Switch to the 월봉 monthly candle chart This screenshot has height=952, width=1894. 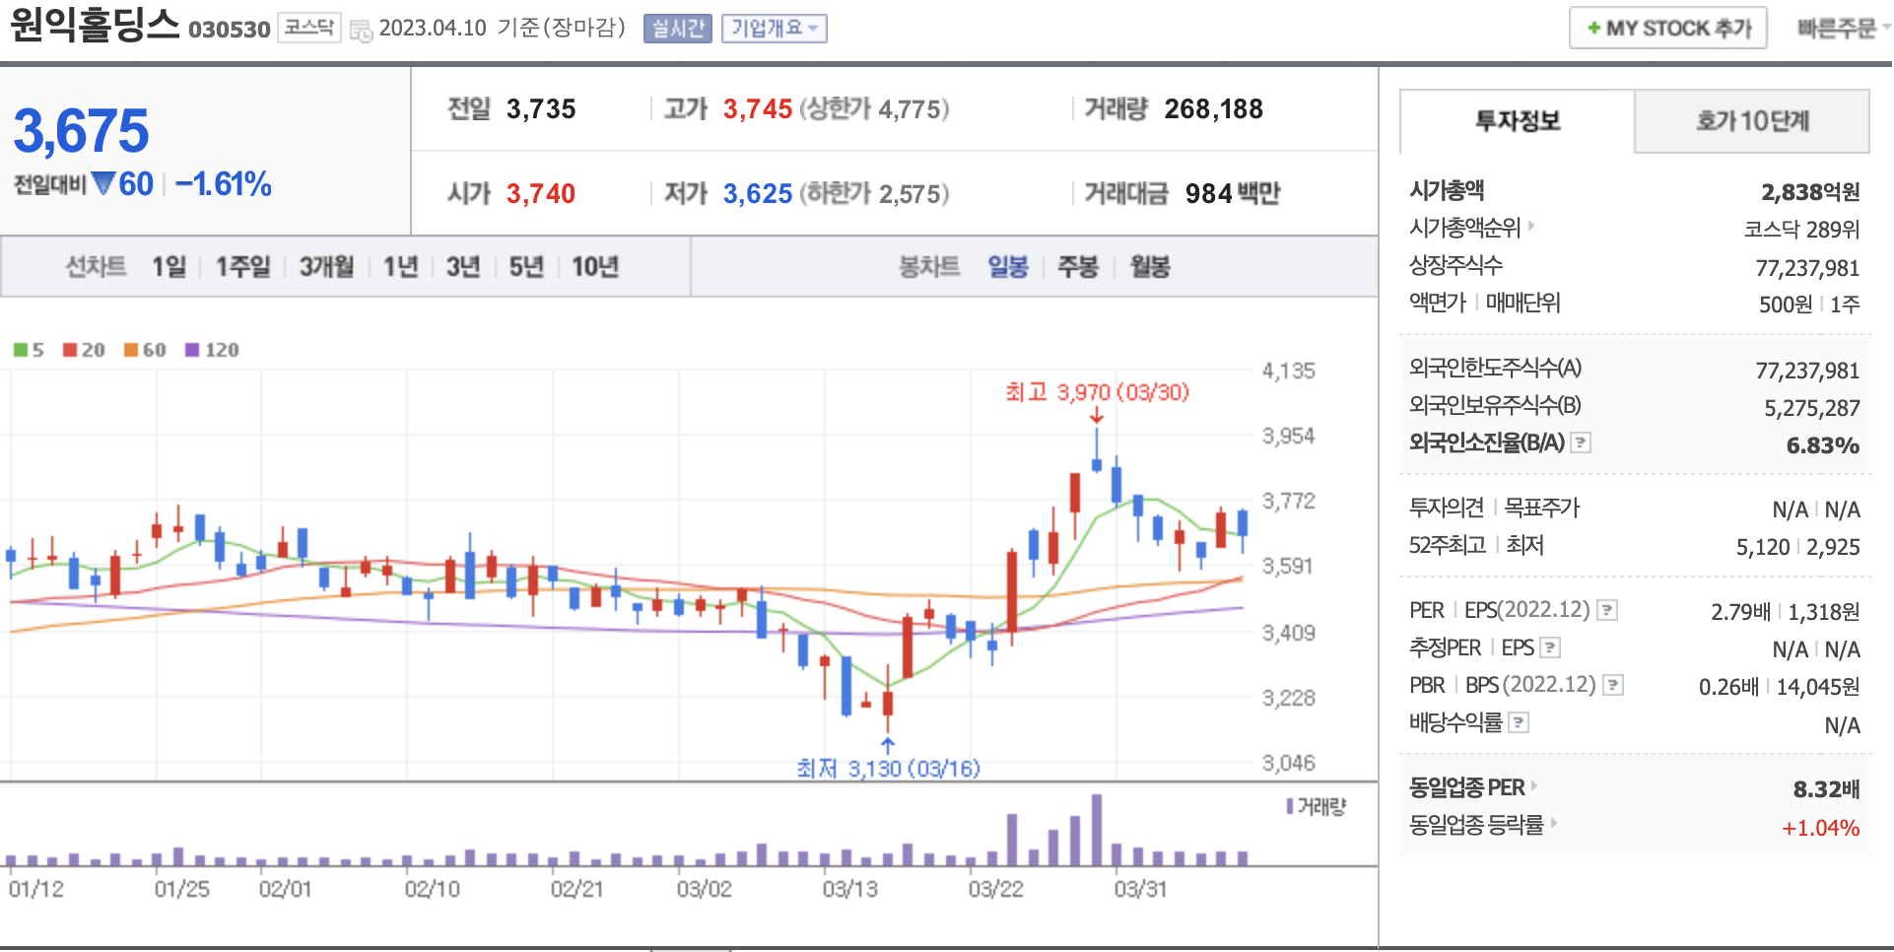pos(1149,267)
